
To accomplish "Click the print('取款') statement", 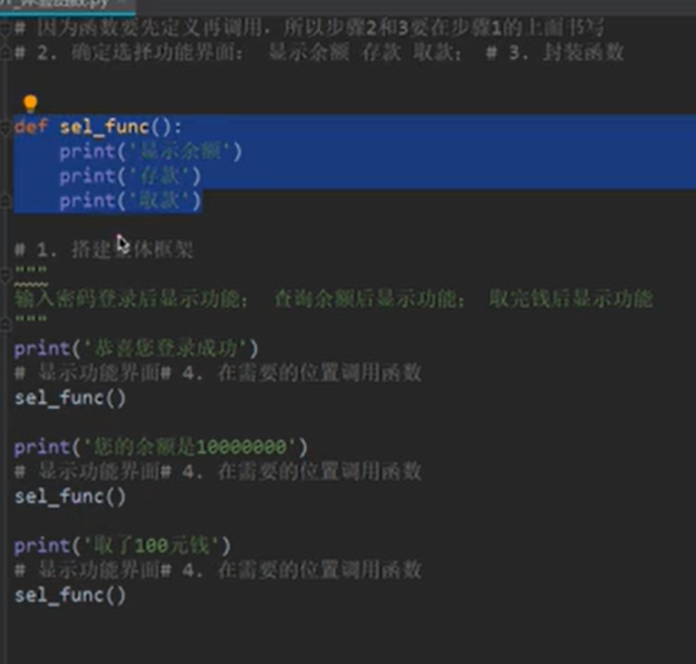I will coord(131,201).
